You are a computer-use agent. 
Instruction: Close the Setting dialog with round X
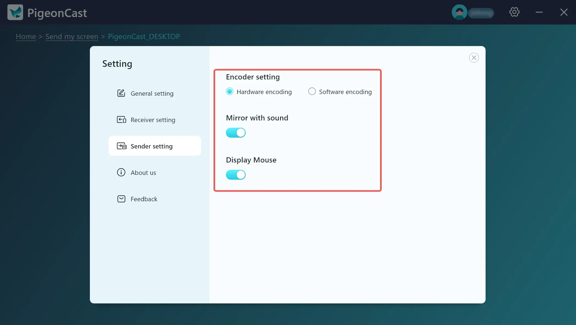pos(474,58)
